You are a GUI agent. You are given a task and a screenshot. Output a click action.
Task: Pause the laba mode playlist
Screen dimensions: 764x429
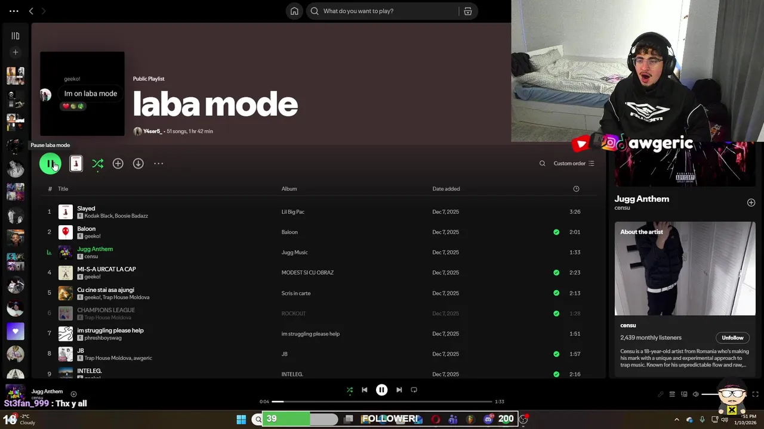(x=50, y=163)
